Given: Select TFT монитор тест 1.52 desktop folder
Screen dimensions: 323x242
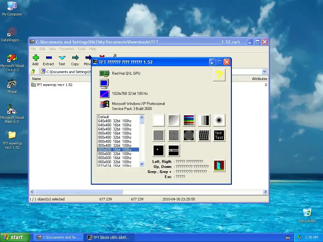Looking at the screenshot, I should [x=12, y=140].
